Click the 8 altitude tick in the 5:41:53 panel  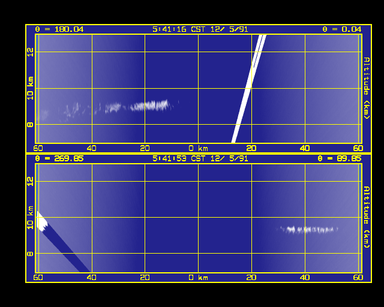tap(30, 254)
